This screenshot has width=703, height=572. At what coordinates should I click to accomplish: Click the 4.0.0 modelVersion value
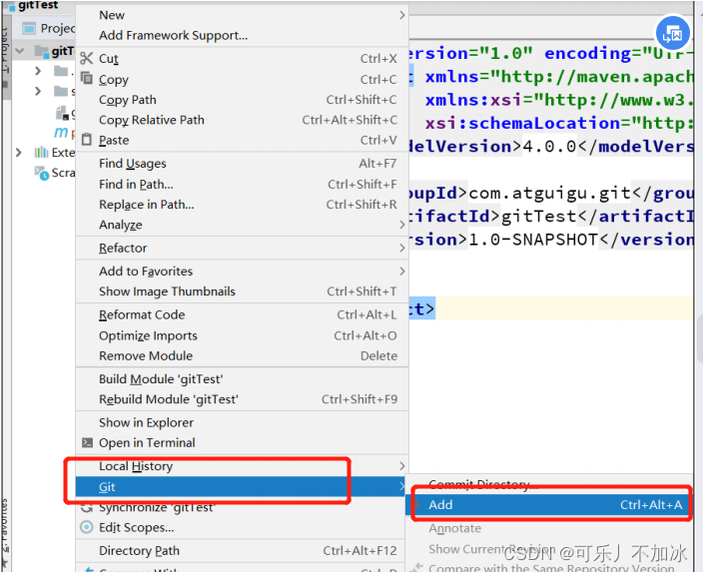(549, 147)
